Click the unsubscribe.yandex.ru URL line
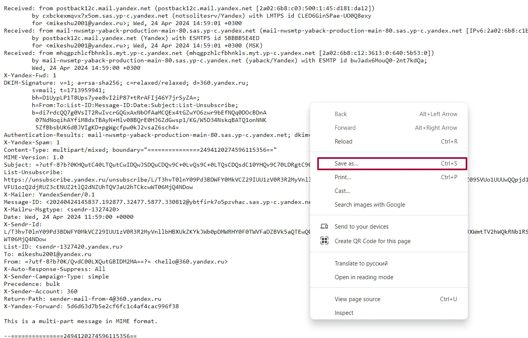 [157, 180]
